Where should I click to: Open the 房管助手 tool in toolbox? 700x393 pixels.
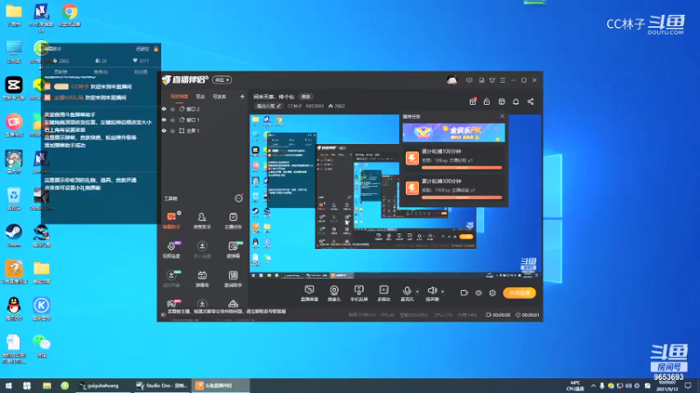(202, 221)
